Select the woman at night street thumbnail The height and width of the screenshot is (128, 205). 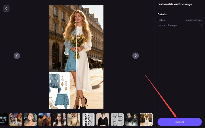(45, 119)
